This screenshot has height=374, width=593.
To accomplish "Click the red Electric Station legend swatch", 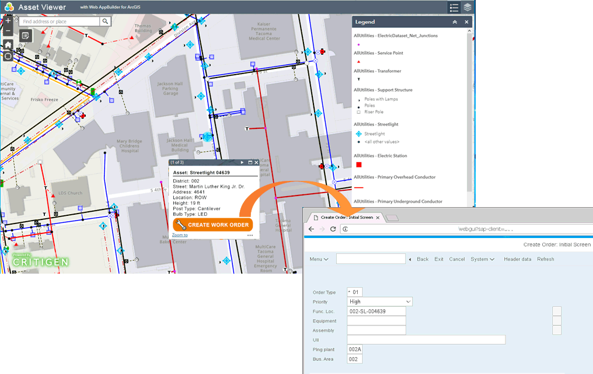I will (x=359, y=165).
